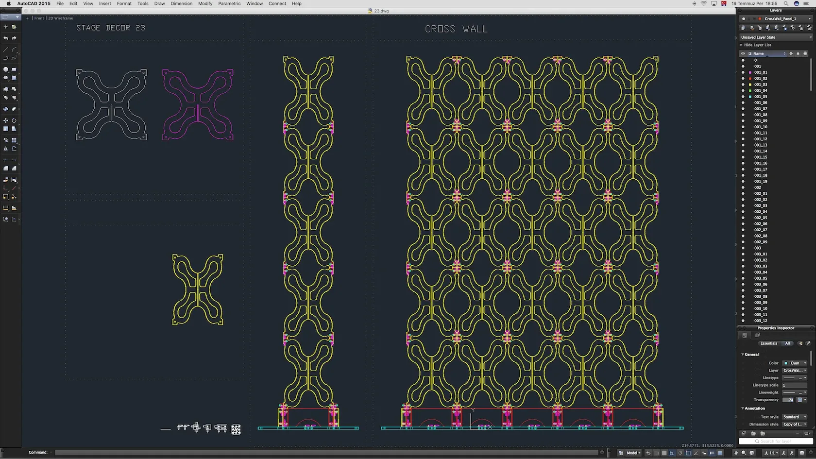Click the quick select icon beside All
This screenshot has height=459, width=816.
pyautogui.click(x=800, y=343)
